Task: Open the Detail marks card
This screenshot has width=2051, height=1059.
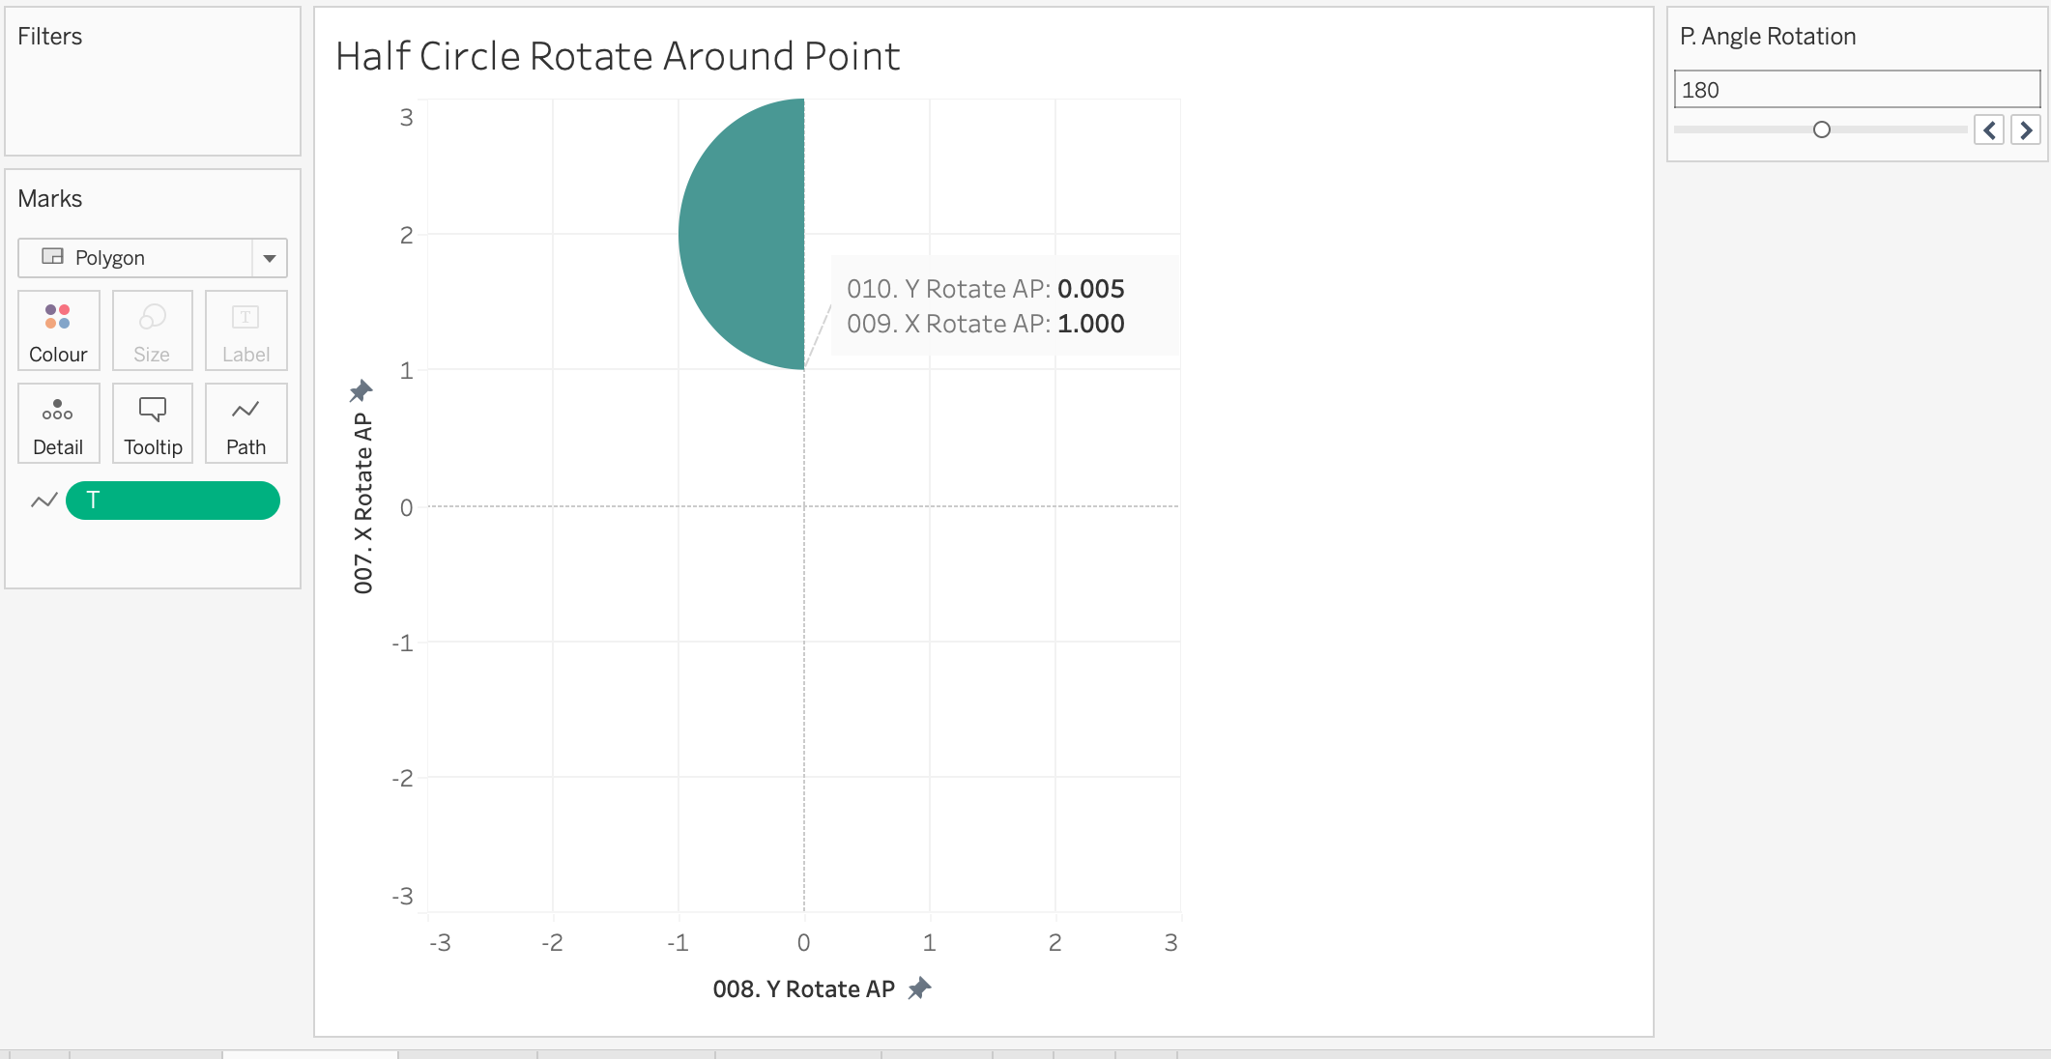Action: point(58,423)
